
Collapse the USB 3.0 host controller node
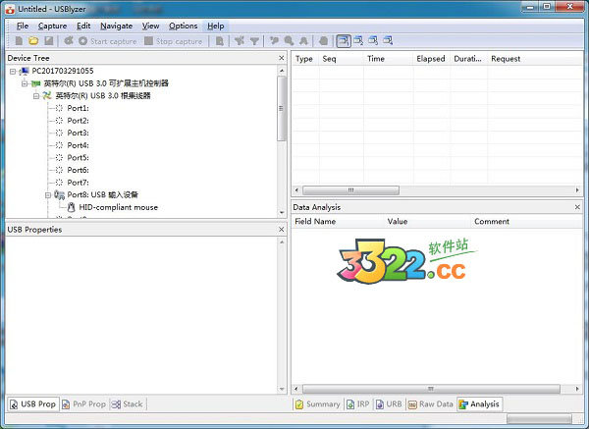25,83
